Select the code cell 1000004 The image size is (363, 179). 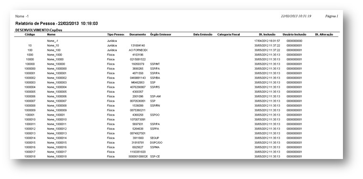[x=30, y=87]
